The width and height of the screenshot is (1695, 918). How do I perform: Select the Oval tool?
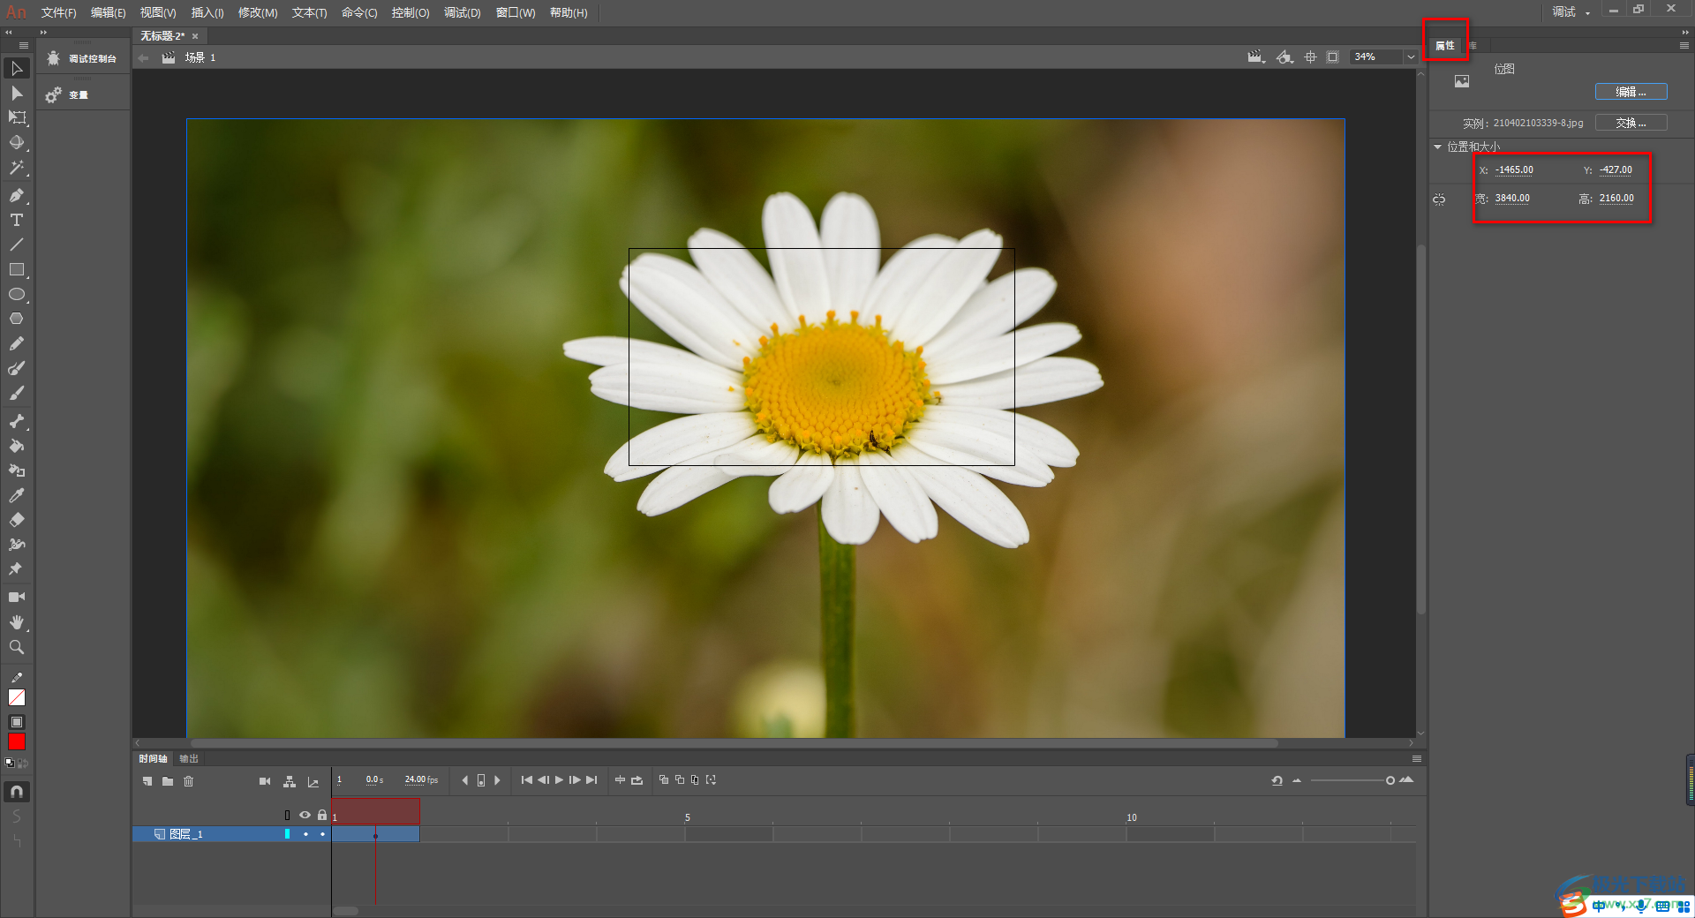click(x=17, y=294)
